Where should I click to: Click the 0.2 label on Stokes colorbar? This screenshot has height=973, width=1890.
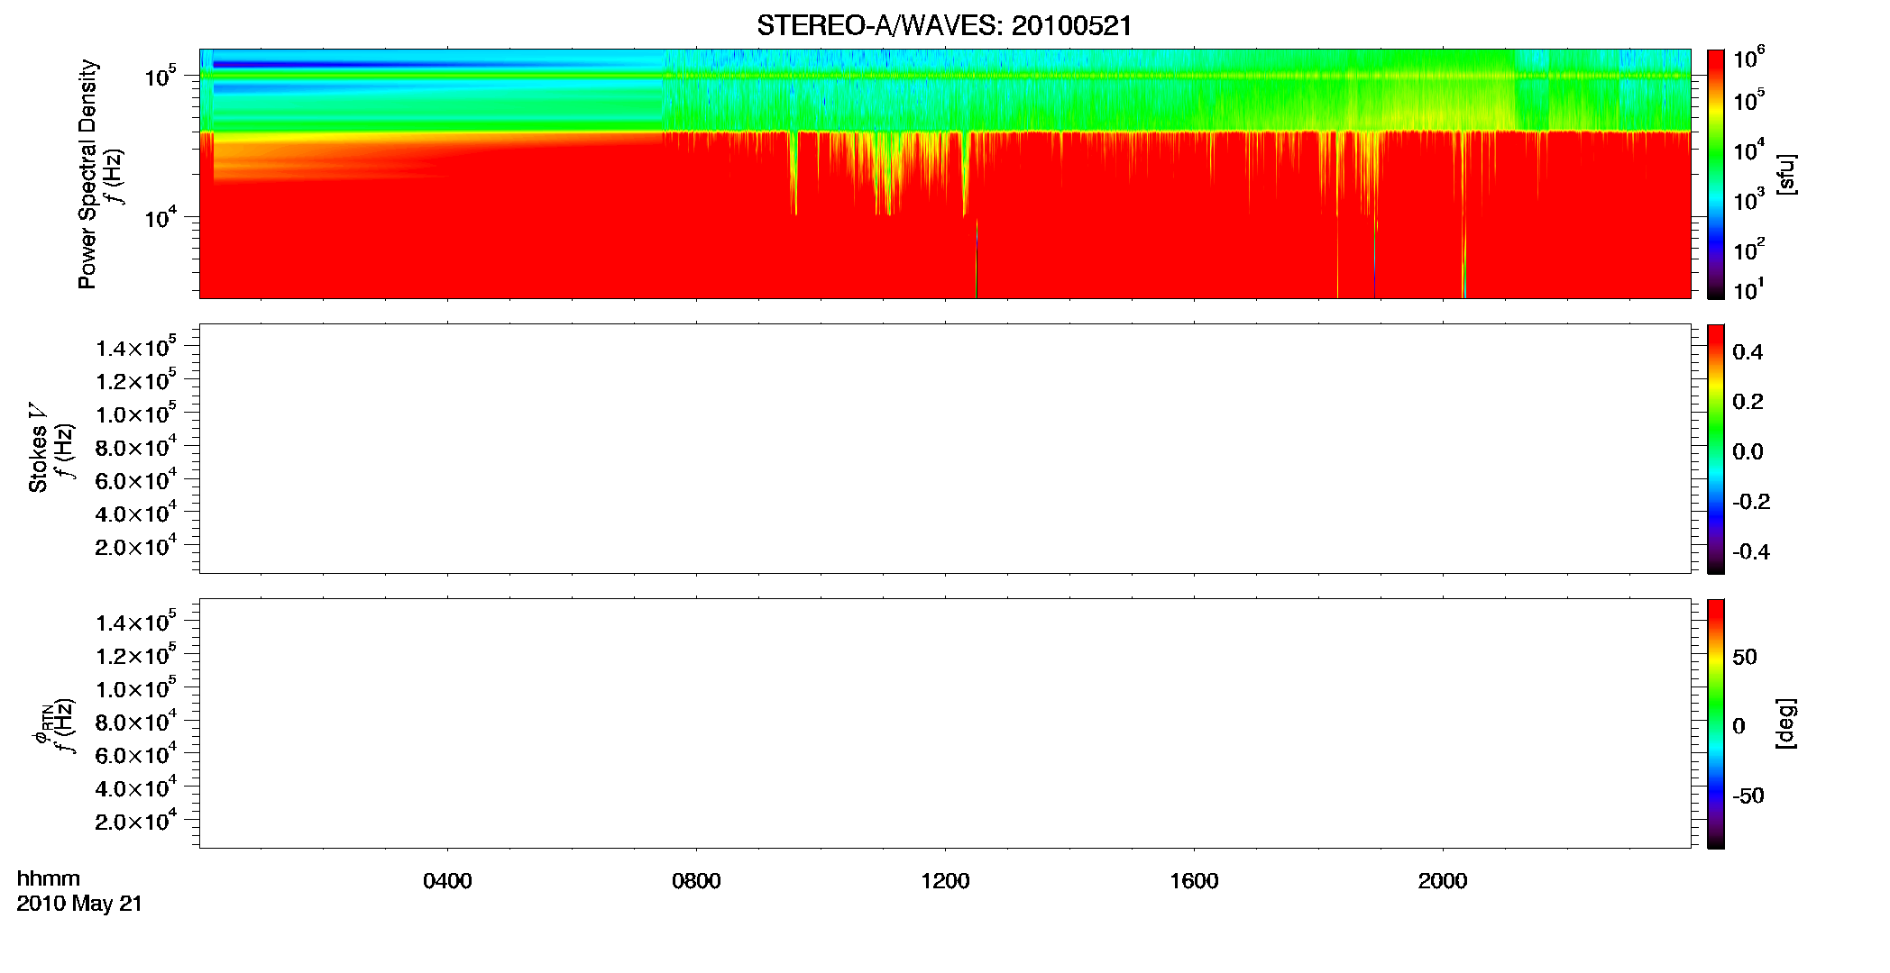click(1748, 402)
